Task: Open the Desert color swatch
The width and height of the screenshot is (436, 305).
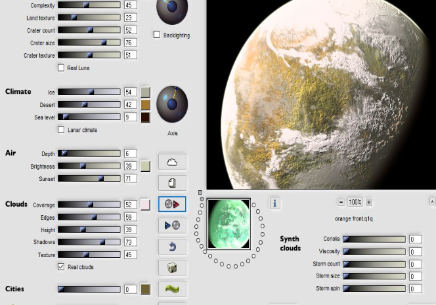Action: pyautogui.click(x=145, y=104)
